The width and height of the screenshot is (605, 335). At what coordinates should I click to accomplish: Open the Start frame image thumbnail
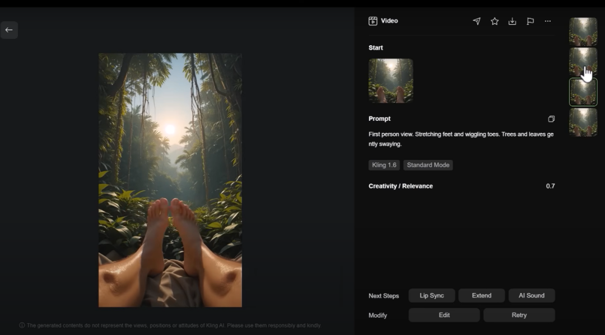390,81
